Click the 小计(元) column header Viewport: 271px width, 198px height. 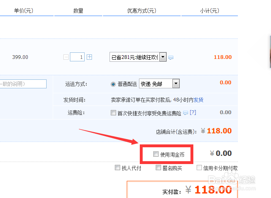(x=210, y=11)
